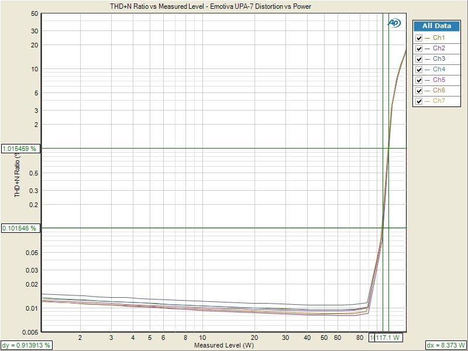Click the AP logo icon on graph
The height and width of the screenshot is (351, 468).
[x=393, y=23]
